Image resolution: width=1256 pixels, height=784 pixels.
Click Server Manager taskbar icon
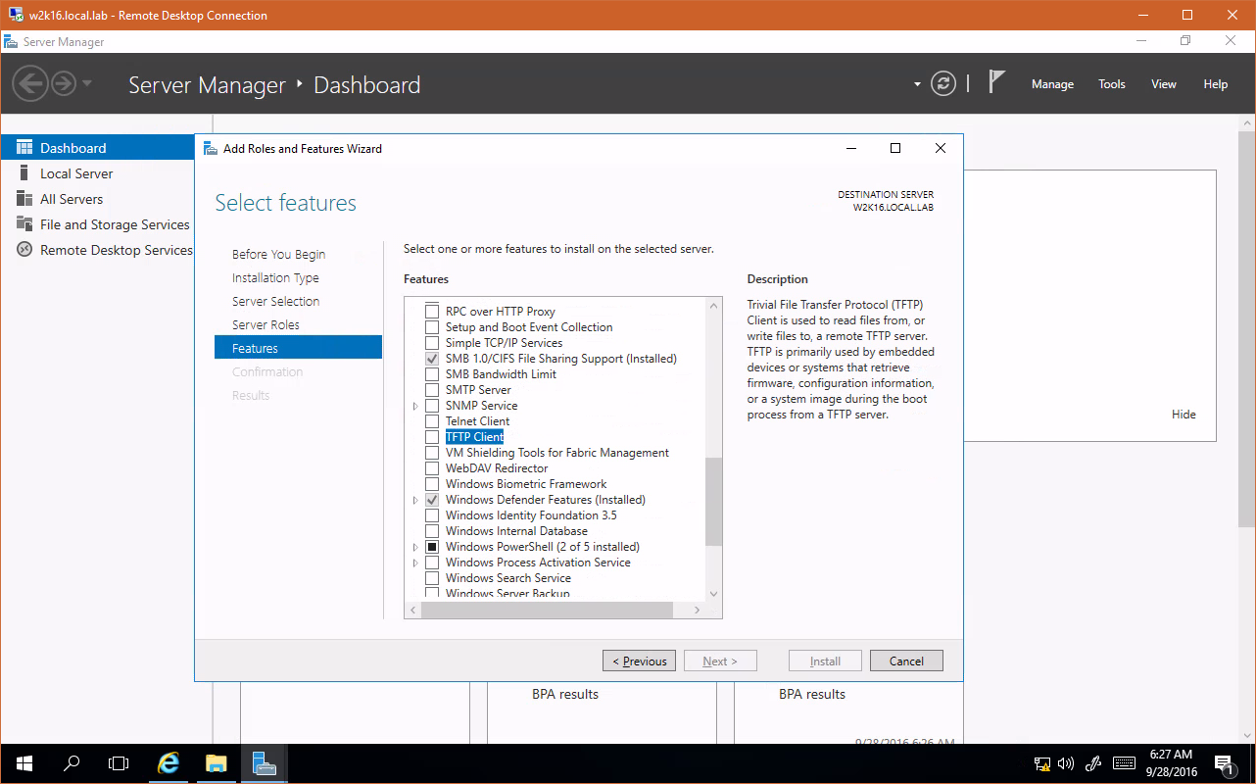(264, 763)
